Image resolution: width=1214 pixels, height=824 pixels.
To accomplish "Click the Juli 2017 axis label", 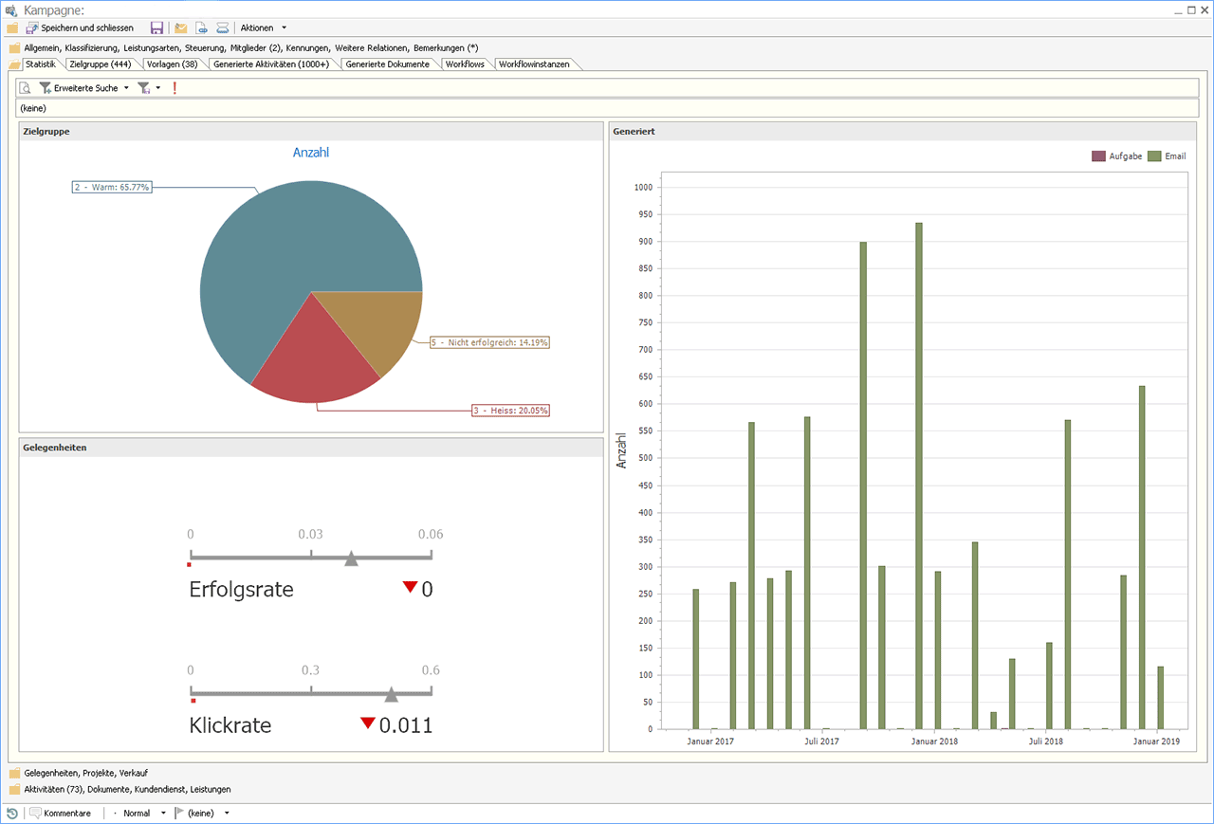I will click(822, 742).
